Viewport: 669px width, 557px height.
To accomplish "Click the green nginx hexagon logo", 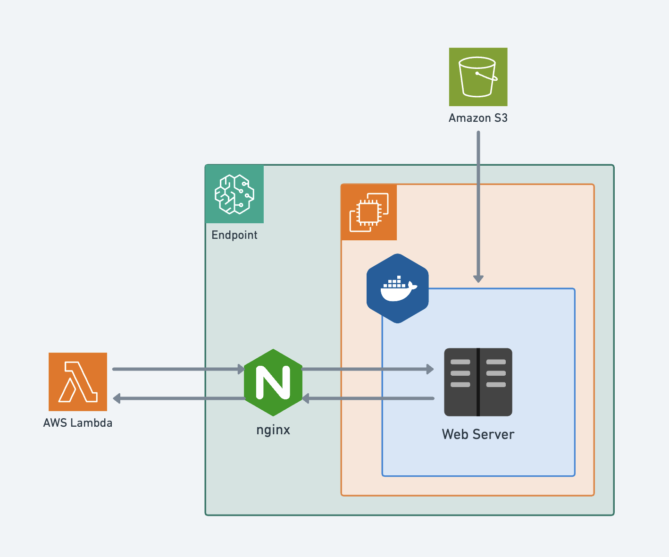I will (273, 382).
